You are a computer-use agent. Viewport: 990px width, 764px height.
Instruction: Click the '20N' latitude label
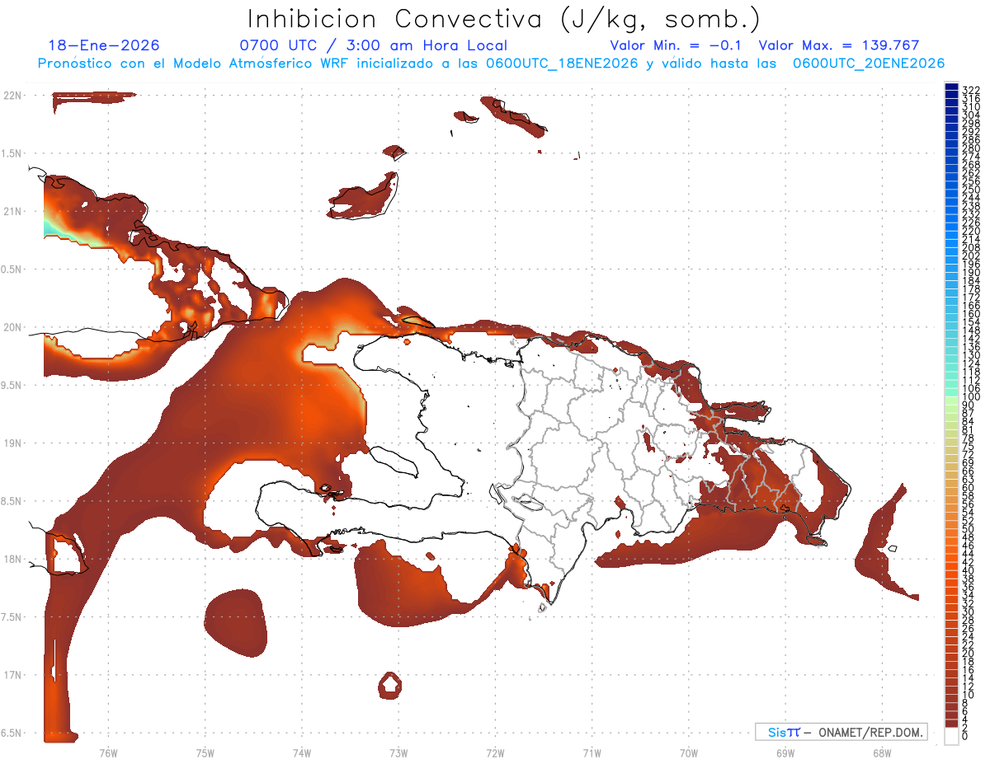pyautogui.click(x=12, y=327)
